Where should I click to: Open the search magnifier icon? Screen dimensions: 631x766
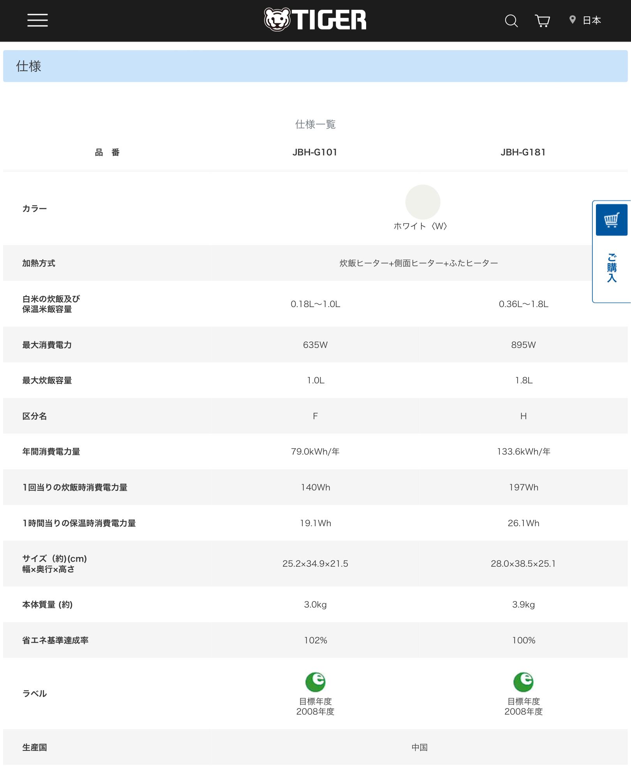511,21
